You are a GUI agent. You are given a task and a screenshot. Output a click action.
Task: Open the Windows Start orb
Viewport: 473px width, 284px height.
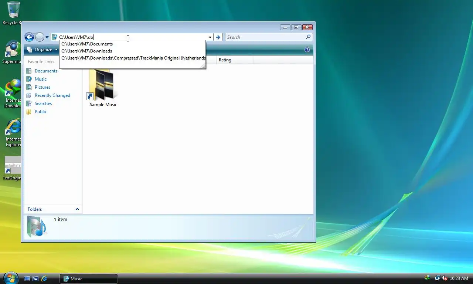click(x=11, y=278)
